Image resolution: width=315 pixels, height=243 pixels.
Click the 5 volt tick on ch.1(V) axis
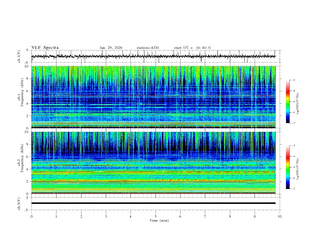27,50
